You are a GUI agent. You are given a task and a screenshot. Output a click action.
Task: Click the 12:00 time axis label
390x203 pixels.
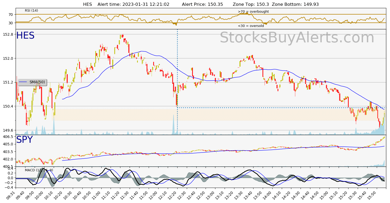point(154,195)
